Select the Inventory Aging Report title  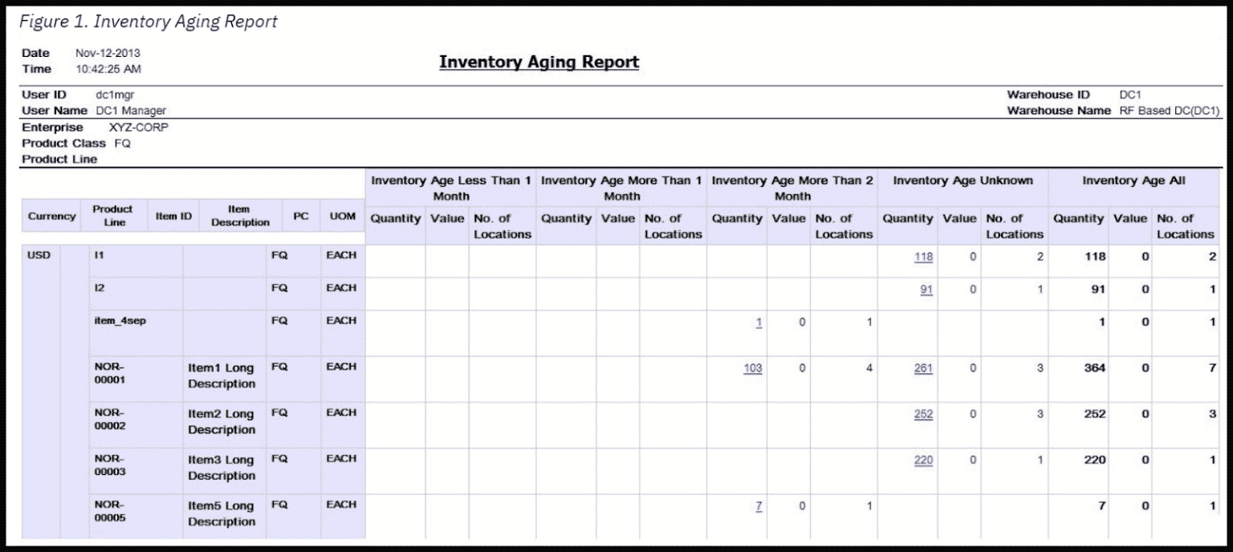click(538, 62)
